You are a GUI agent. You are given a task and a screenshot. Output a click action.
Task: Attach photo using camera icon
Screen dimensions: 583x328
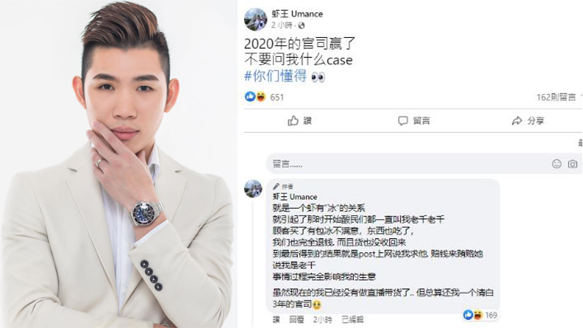pos(573,163)
